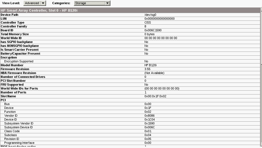This screenshot has width=262, height=148.
Task: Select World Wide IDs for Ports value
Action: coord(162,88)
